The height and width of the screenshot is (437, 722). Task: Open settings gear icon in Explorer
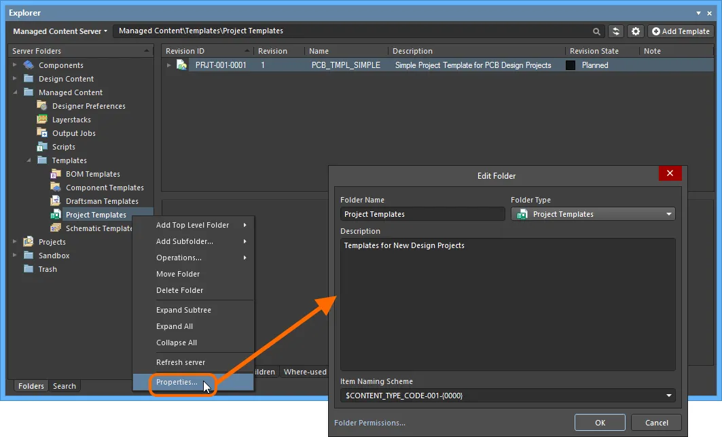coord(636,31)
